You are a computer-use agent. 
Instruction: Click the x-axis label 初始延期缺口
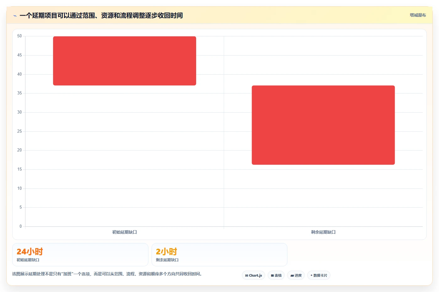(125, 232)
